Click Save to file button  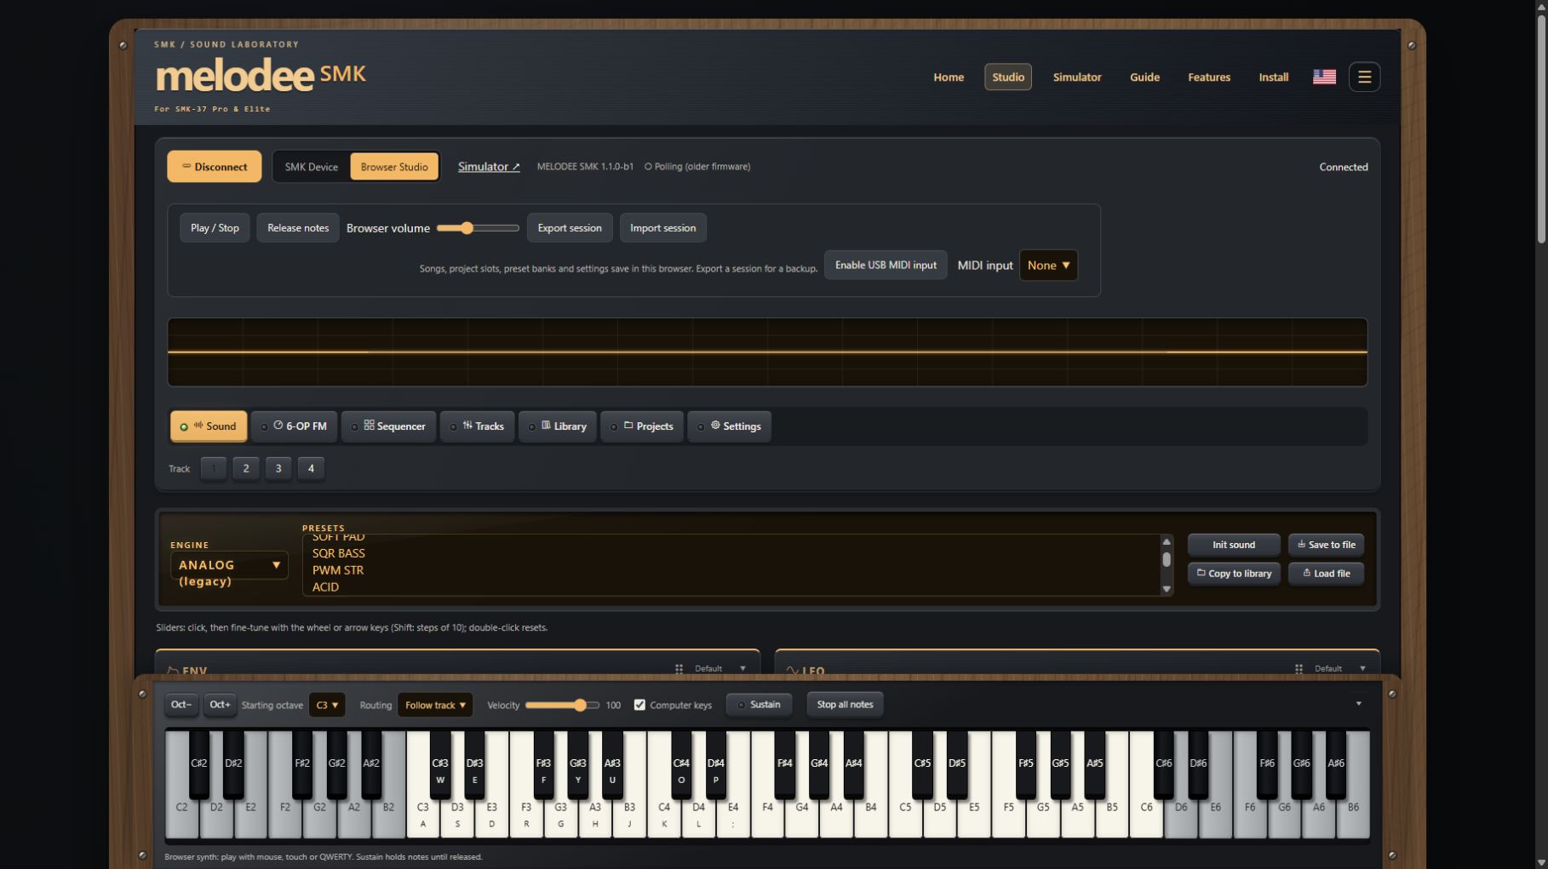tap(1326, 545)
